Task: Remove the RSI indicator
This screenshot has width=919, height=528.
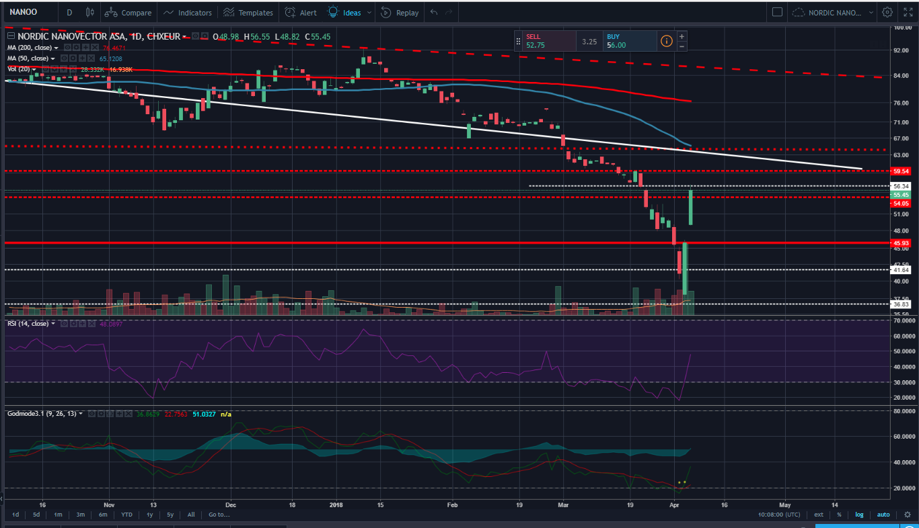Action: (91, 323)
